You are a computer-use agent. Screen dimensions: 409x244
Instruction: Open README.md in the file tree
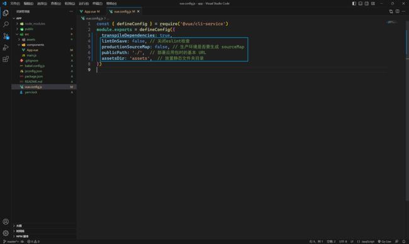(44, 82)
